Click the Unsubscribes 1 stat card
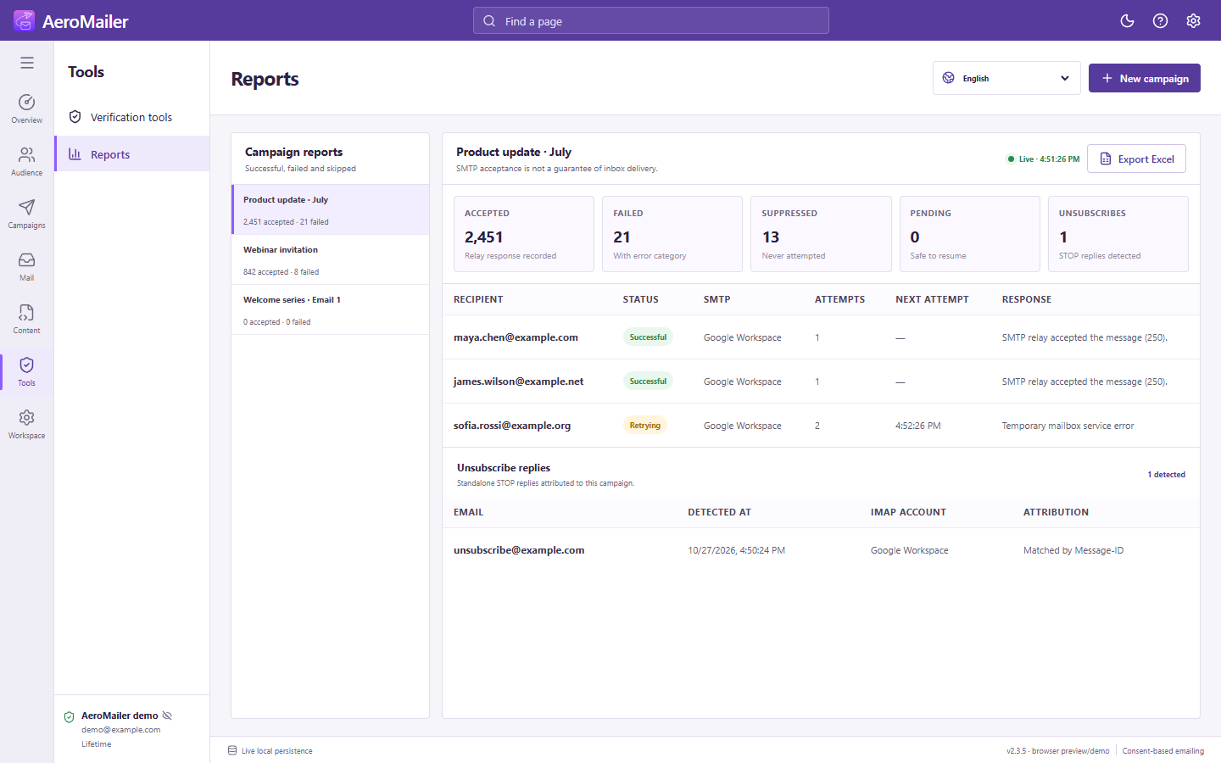1221x763 pixels. coord(1118,234)
